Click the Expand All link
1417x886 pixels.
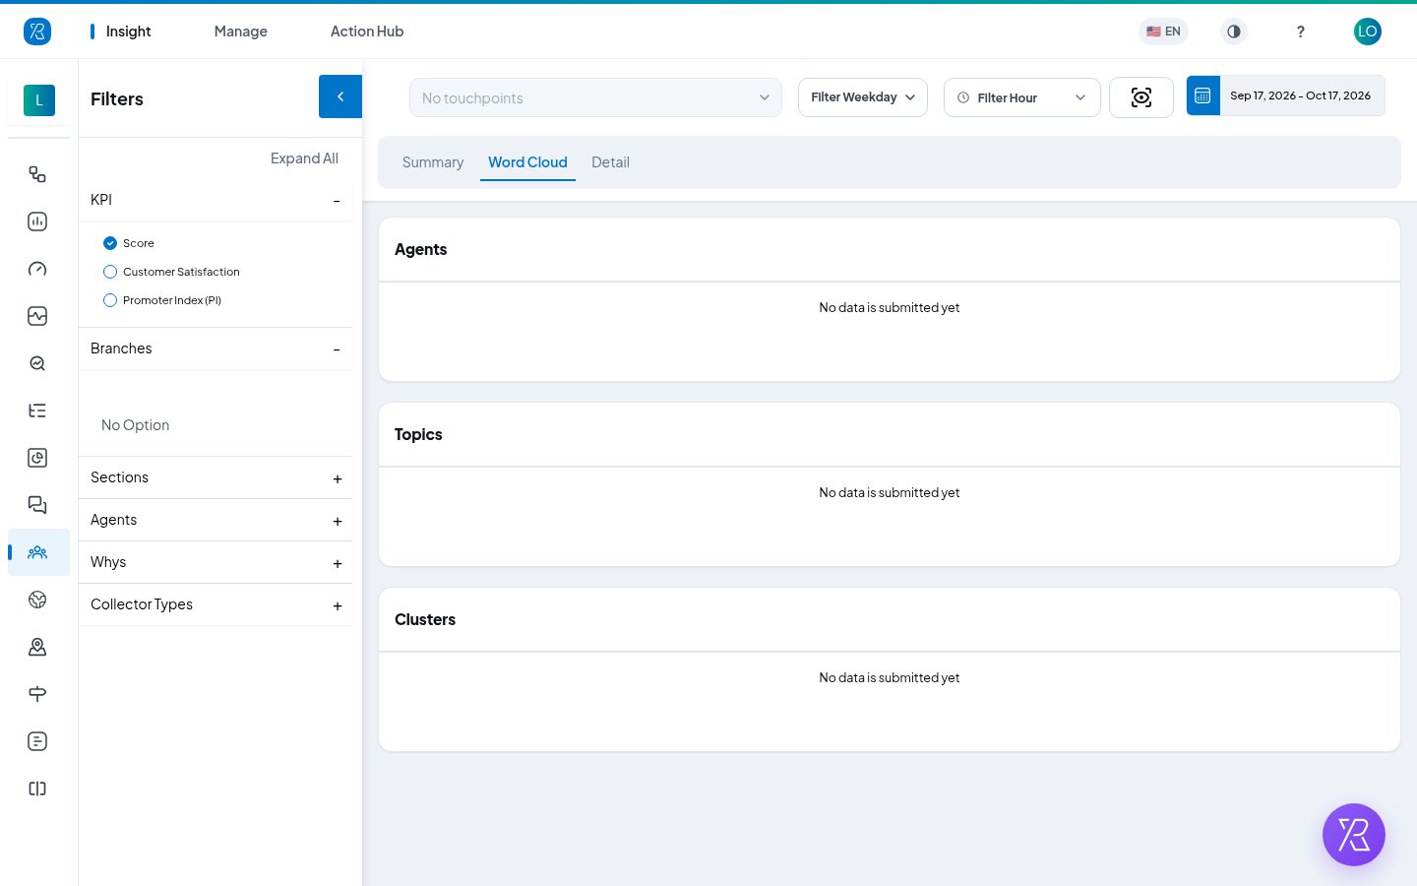(304, 158)
